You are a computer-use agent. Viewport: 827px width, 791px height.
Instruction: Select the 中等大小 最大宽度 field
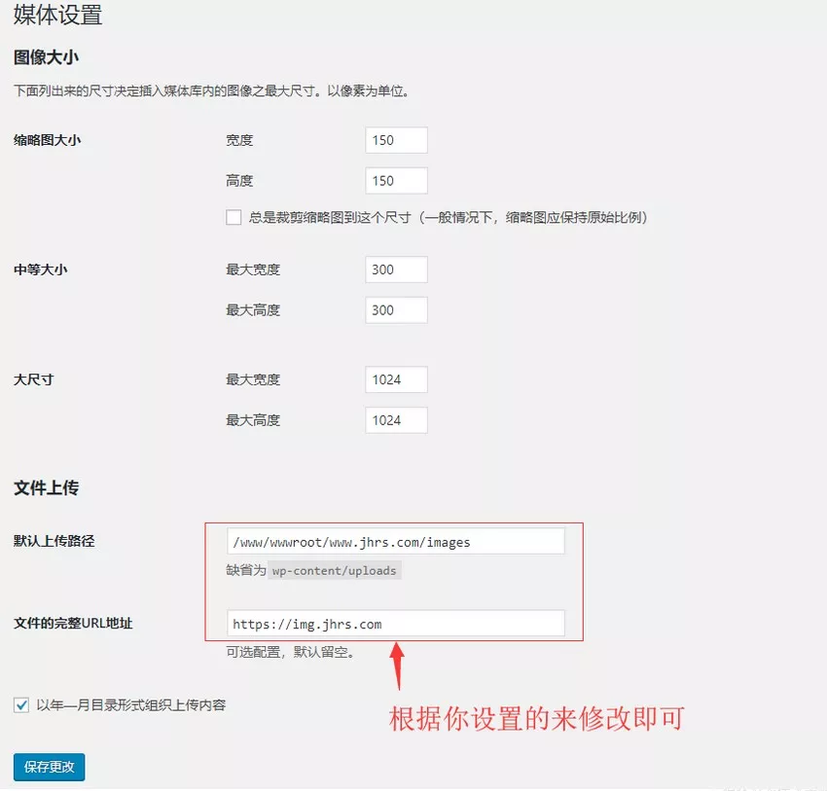(395, 270)
